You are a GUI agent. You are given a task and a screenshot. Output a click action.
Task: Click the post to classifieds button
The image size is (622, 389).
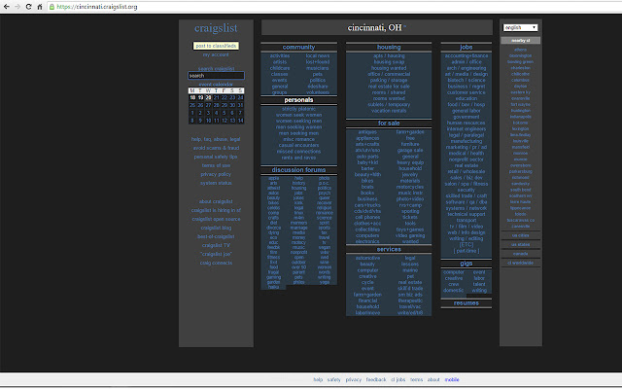point(216,46)
